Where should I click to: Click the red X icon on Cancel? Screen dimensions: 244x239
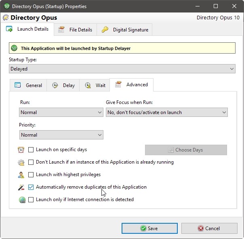pos(201,228)
